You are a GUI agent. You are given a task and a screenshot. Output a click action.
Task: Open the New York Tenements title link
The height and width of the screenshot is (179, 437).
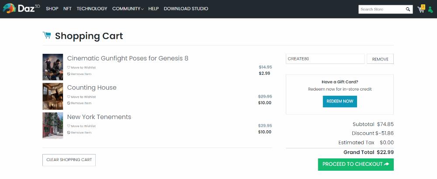[99, 117]
